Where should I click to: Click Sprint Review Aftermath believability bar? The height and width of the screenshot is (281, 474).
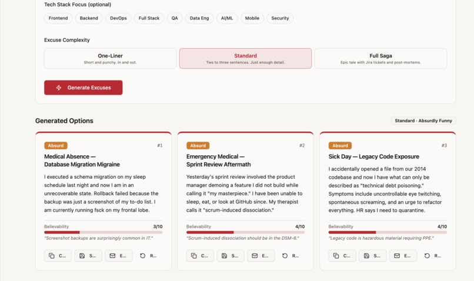[x=245, y=232]
